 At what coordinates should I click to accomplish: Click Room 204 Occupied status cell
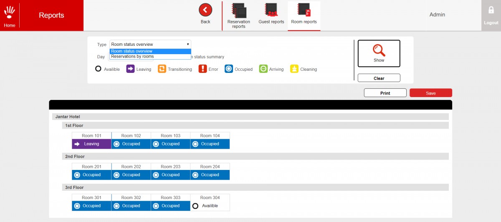210,175
